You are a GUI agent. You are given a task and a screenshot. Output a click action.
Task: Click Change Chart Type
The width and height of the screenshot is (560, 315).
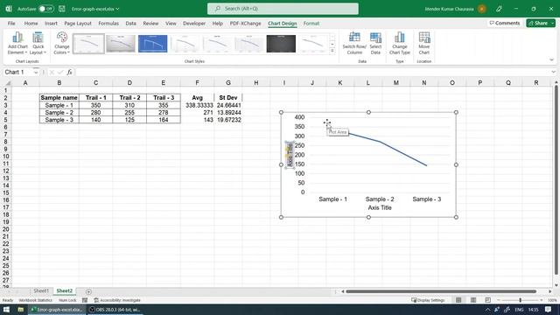(x=400, y=43)
